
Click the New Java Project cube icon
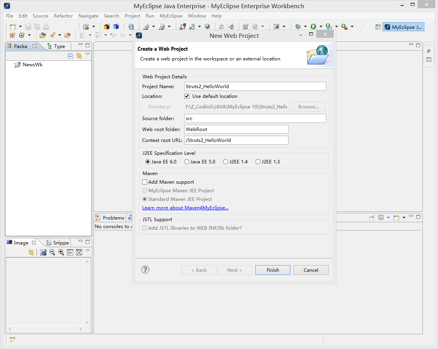pos(107,27)
